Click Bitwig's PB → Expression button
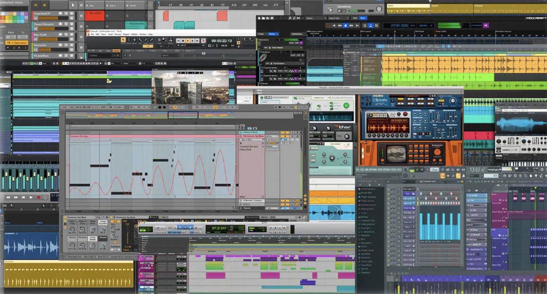The width and height of the screenshot is (547, 294). tap(17, 43)
